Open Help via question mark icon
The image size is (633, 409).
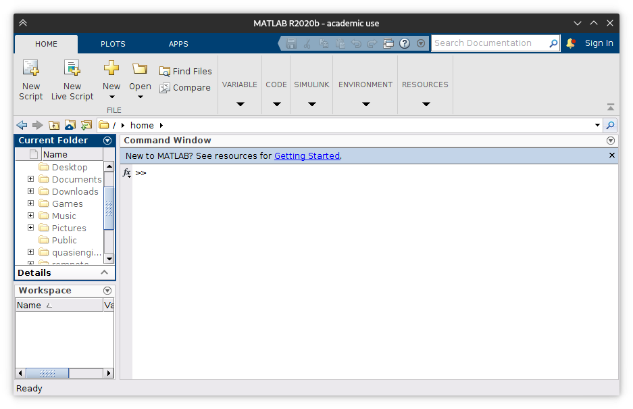coord(405,43)
